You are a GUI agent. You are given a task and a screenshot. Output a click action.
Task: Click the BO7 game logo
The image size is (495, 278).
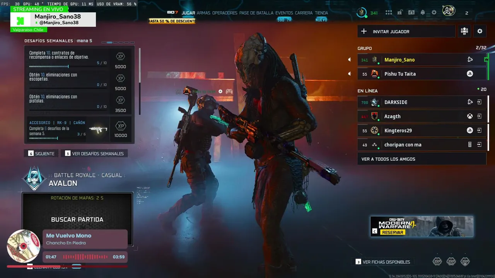[x=173, y=12]
